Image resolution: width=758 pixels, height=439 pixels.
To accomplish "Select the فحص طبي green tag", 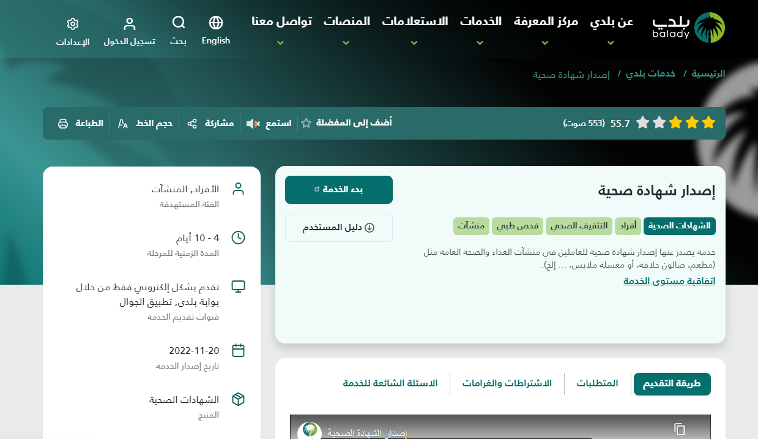I will tap(517, 226).
